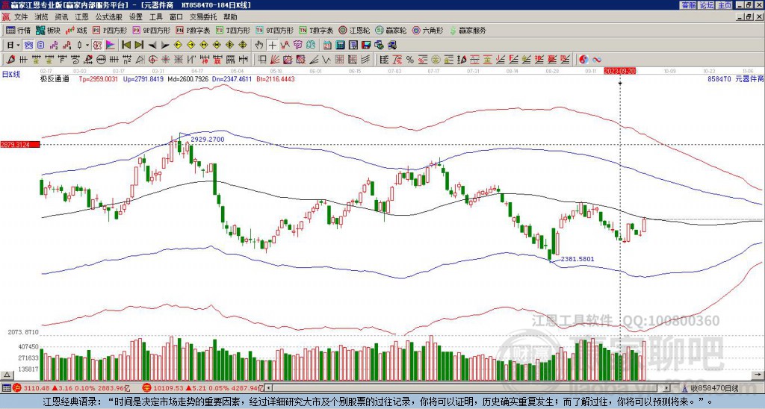
Task: Open the P四方形 tool
Action: [111, 30]
